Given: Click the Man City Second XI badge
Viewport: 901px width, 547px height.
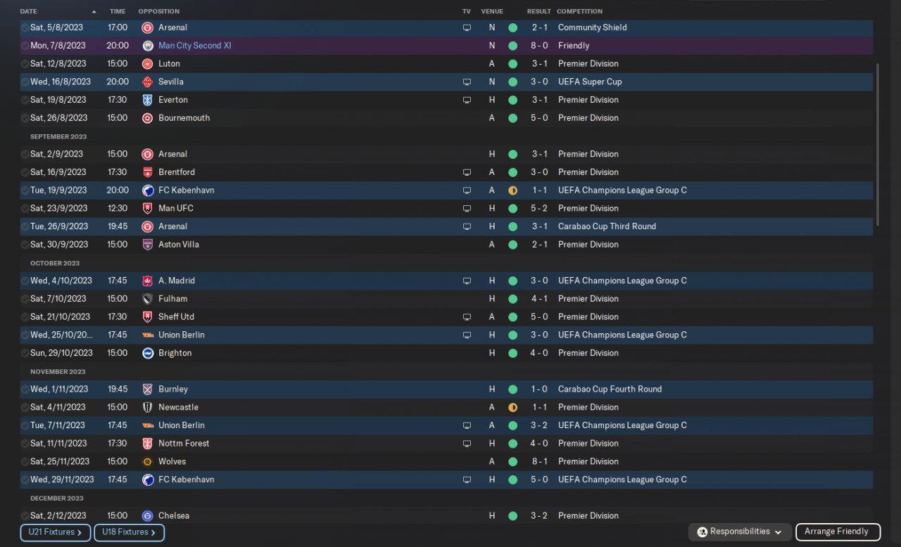Looking at the screenshot, I should tap(147, 46).
